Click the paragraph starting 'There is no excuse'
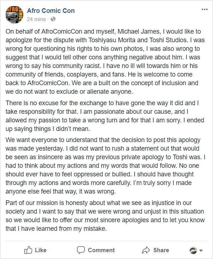Viewport: 213px width, 259px height. pos(105,116)
